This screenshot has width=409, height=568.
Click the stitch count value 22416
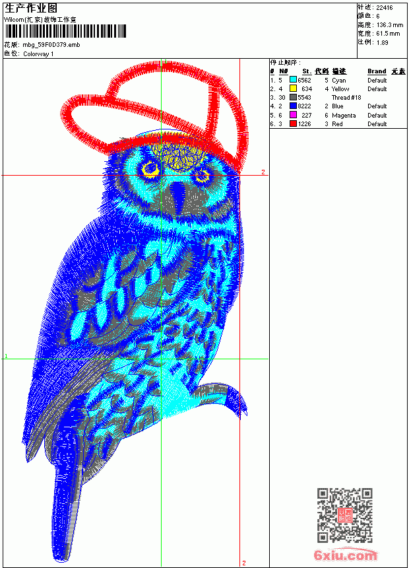pyautogui.click(x=385, y=8)
